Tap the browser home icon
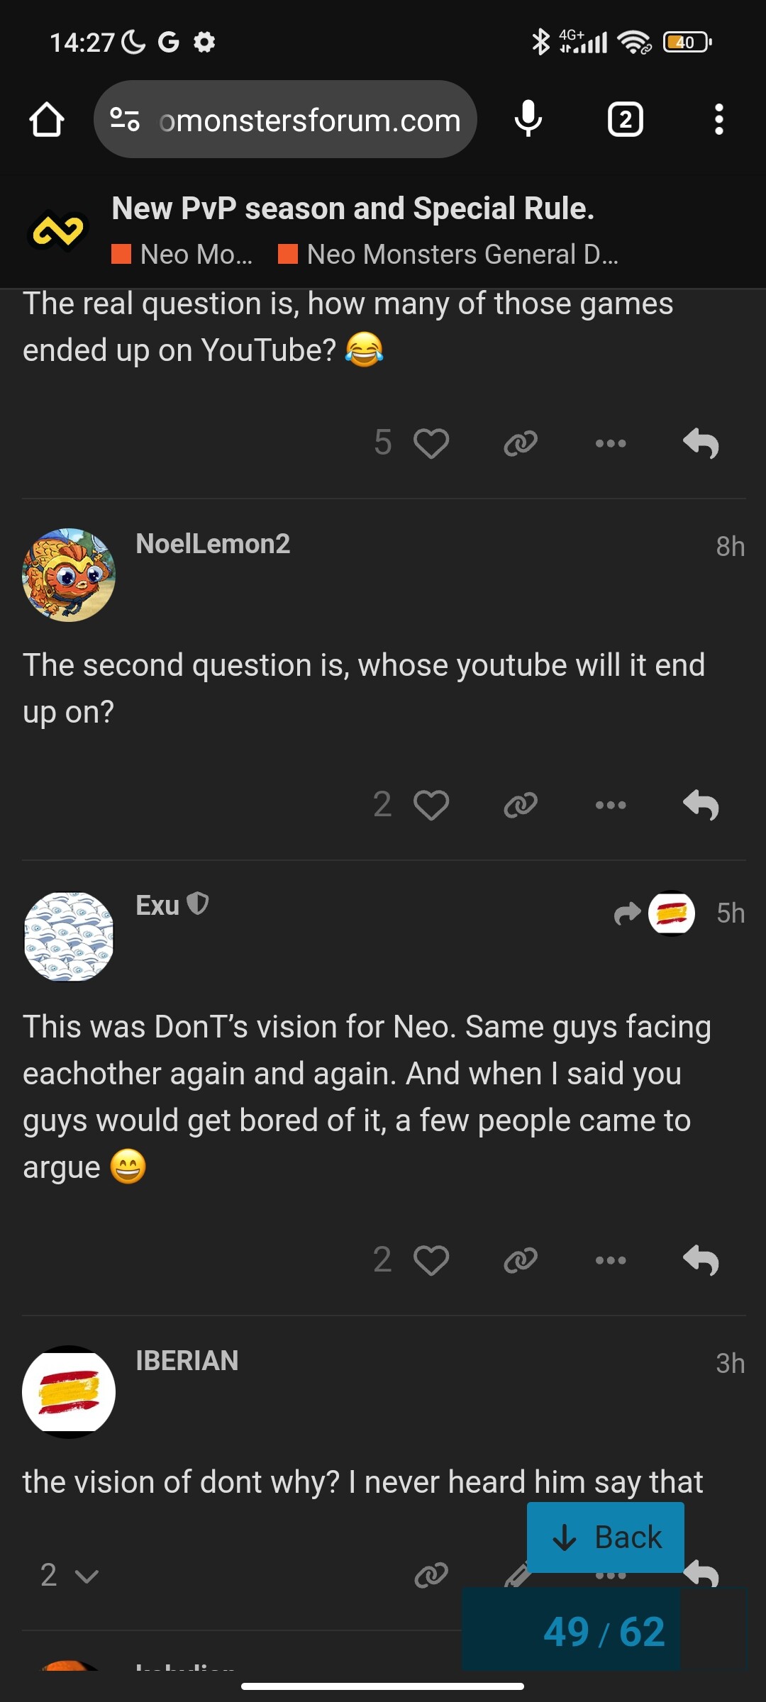 (47, 119)
